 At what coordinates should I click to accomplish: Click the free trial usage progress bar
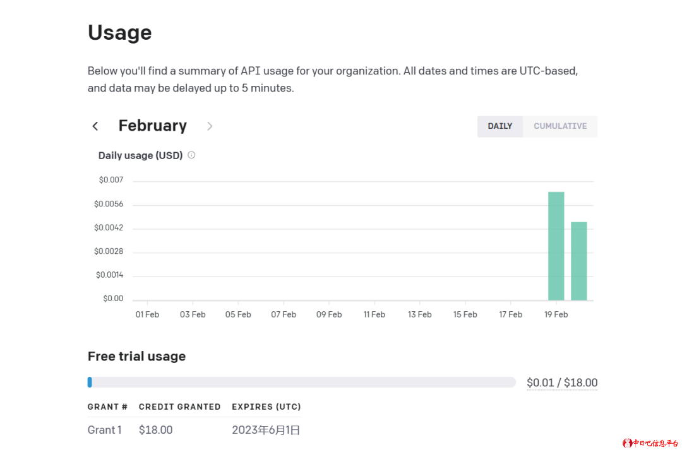tap(302, 382)
